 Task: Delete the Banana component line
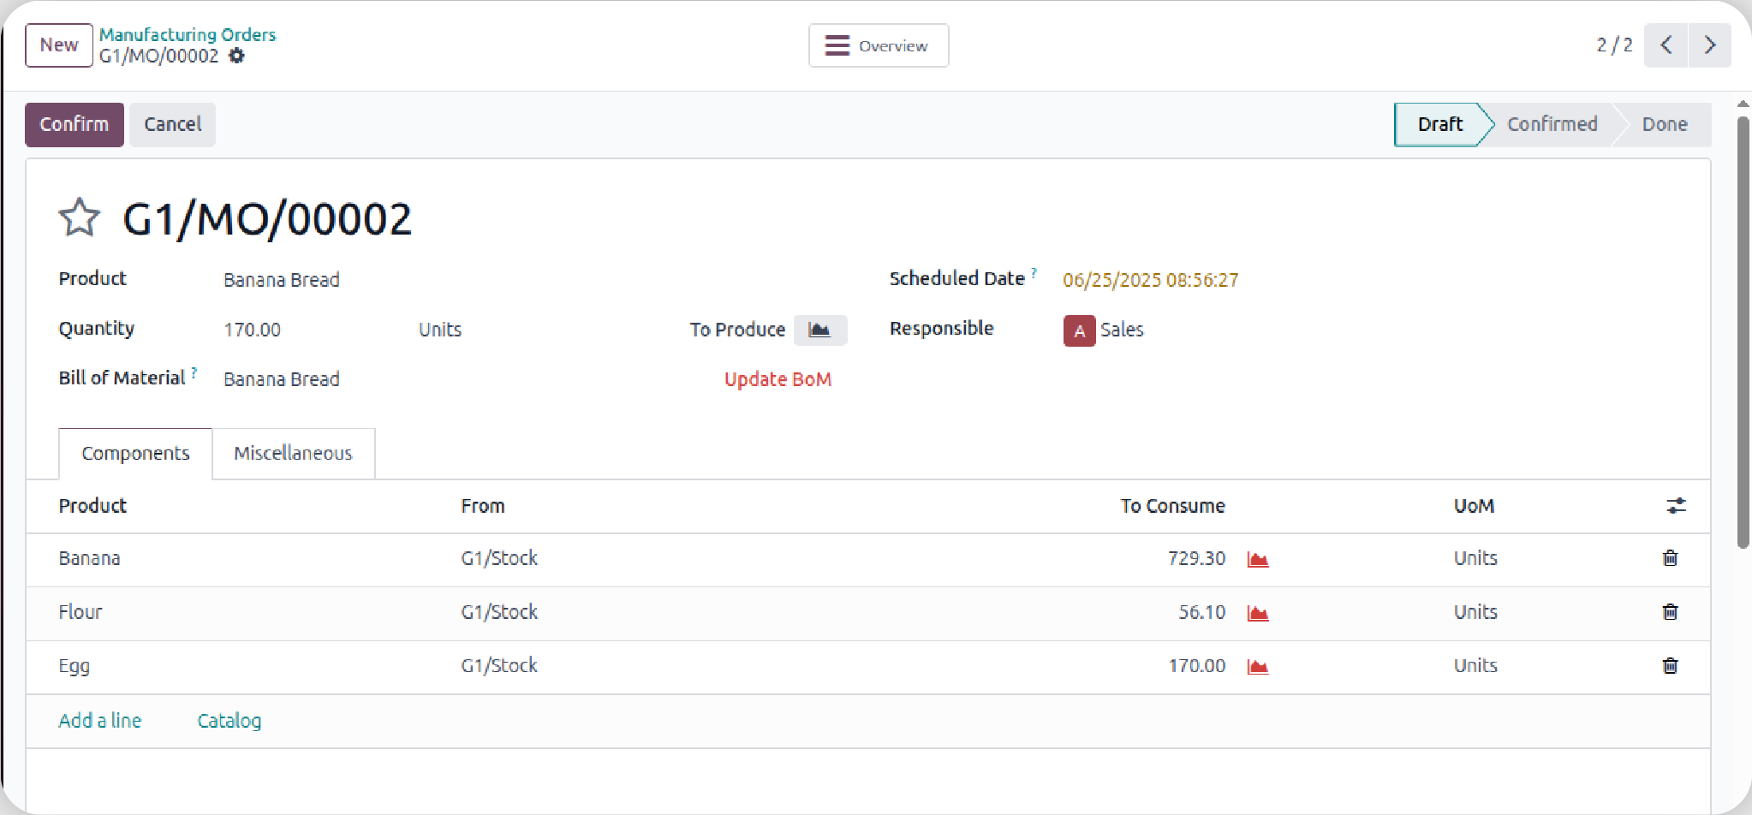(1669, 558)
